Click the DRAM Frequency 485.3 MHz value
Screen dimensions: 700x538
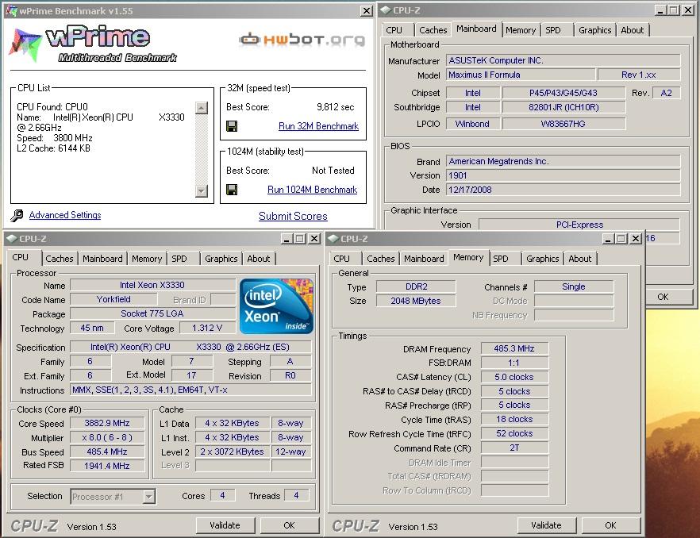point(514,348)
